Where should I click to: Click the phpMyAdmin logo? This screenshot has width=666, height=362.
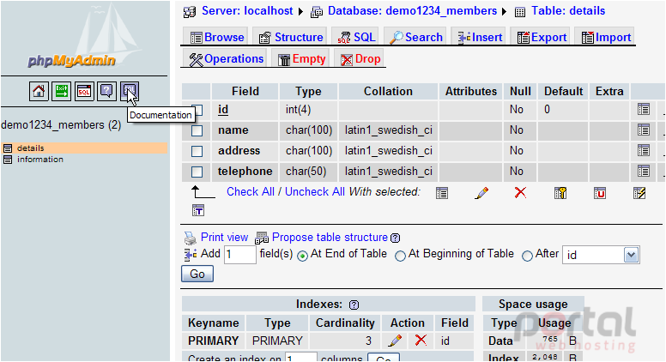(71, 61)
